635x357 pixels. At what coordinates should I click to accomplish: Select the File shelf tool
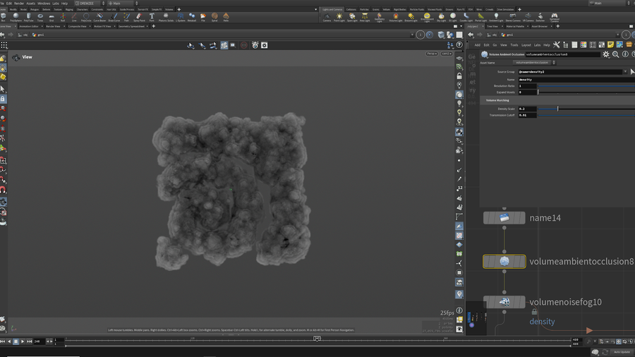click(x=203, y=17)
